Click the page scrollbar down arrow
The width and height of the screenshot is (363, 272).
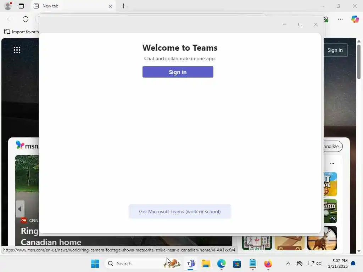pos(359,251)
